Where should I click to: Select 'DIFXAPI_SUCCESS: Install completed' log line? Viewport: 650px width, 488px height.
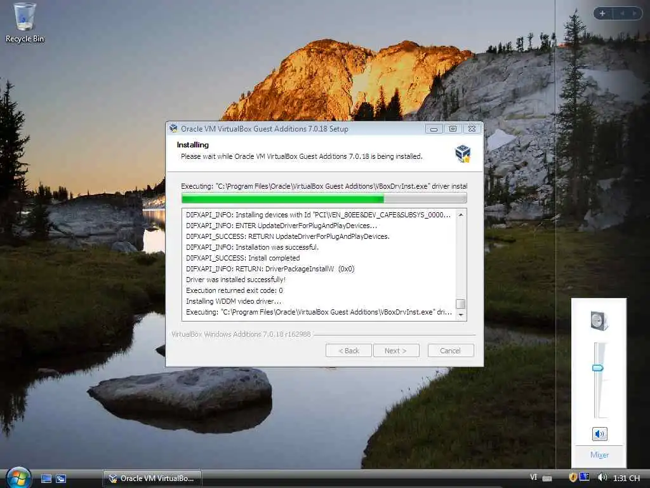coord(242,258)
